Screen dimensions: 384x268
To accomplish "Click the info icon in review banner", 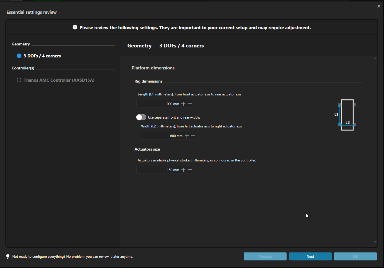I will click(x=75, y=27).
